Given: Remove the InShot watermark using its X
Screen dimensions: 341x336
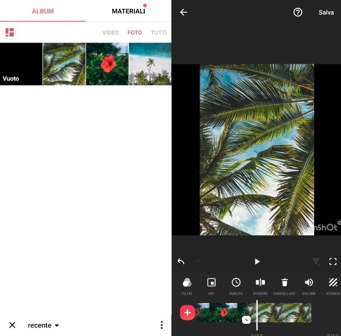Looking at the screenshot, I should pos(339,223).
